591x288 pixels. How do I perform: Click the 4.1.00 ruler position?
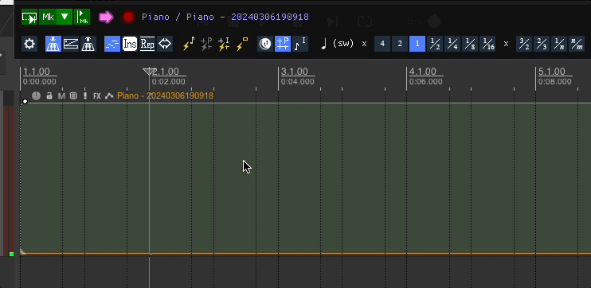(x=423, y=72)
